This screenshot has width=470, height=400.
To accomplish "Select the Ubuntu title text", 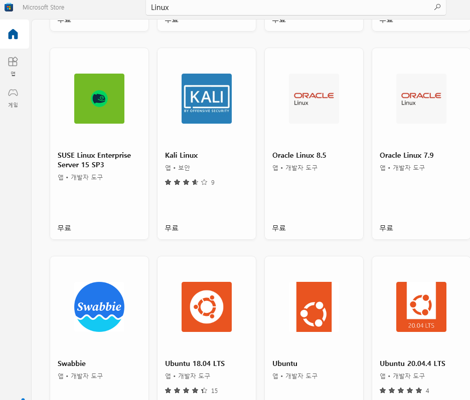I will click(x=285, y=363).
